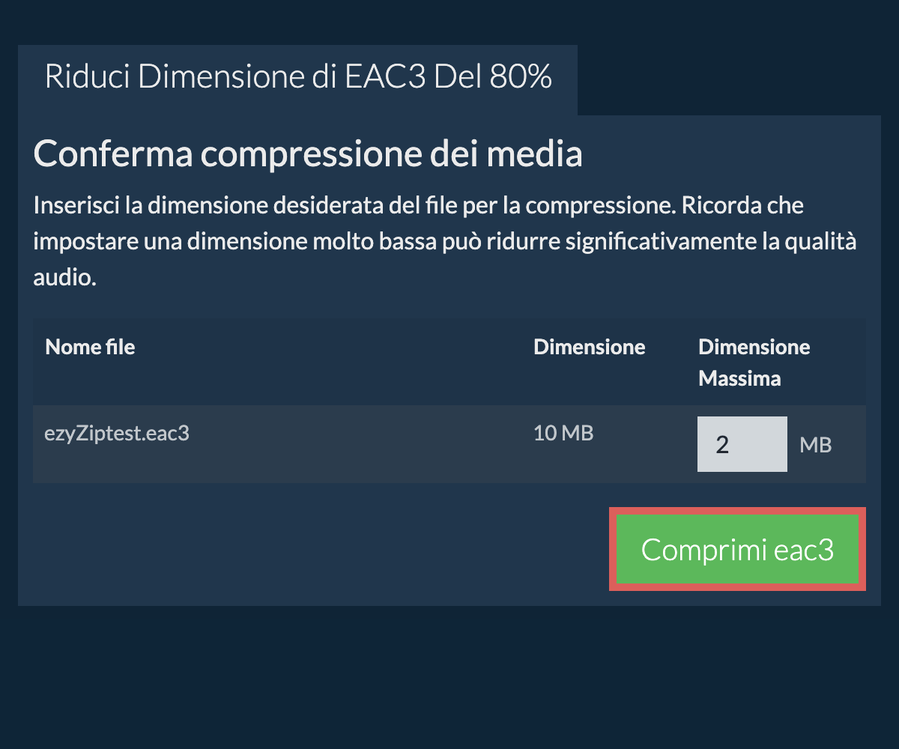The height and width of the screenshot is (749, 899).
Task: Click the Dimensione Massima column header
Action: pos(754,363)
